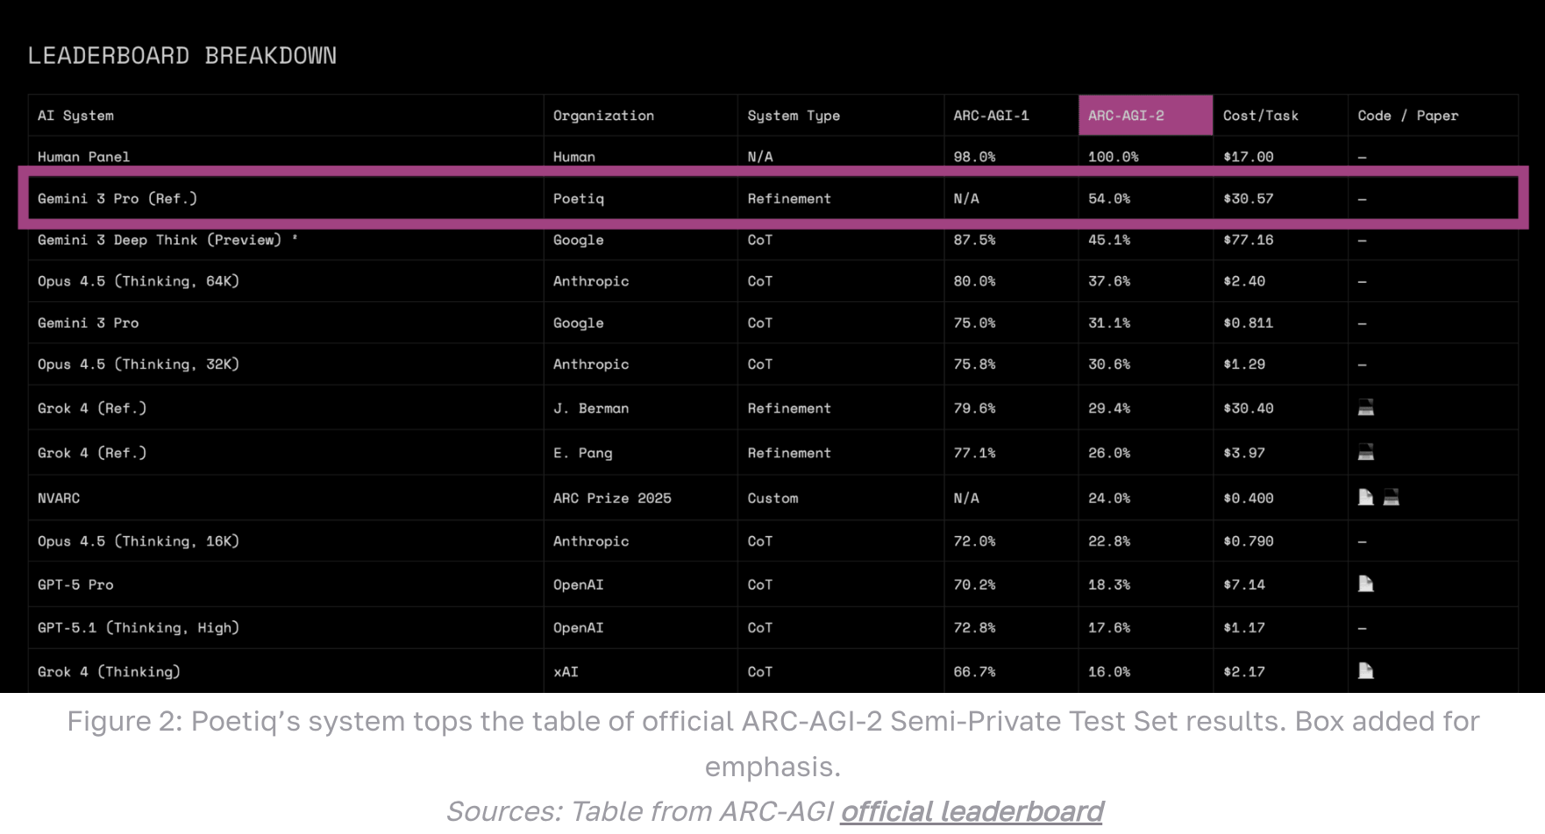
Task: Click the Code / Paper column header
Action: pyautogui.click(x=1407, y=116)
